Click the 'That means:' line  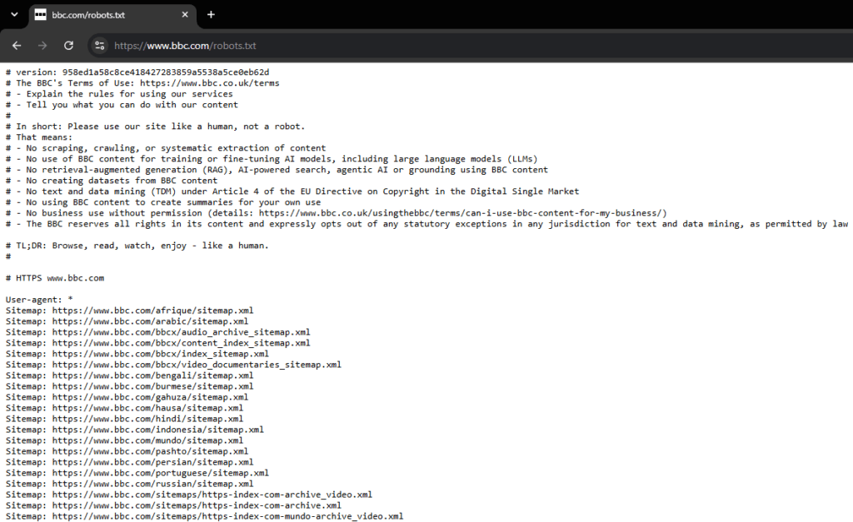(39, 137)
